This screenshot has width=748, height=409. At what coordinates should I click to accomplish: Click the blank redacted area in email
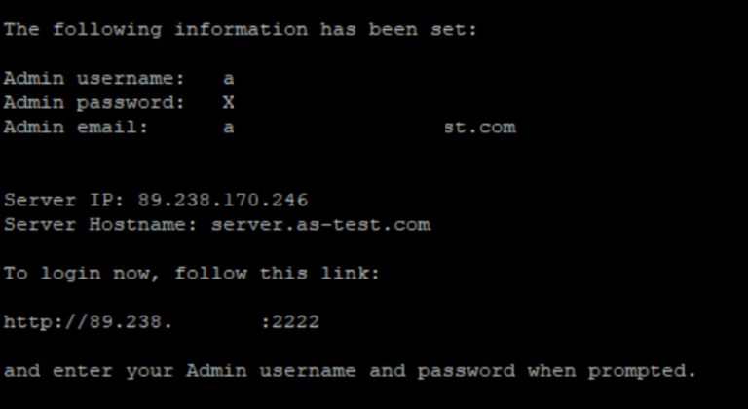(339, 128)
